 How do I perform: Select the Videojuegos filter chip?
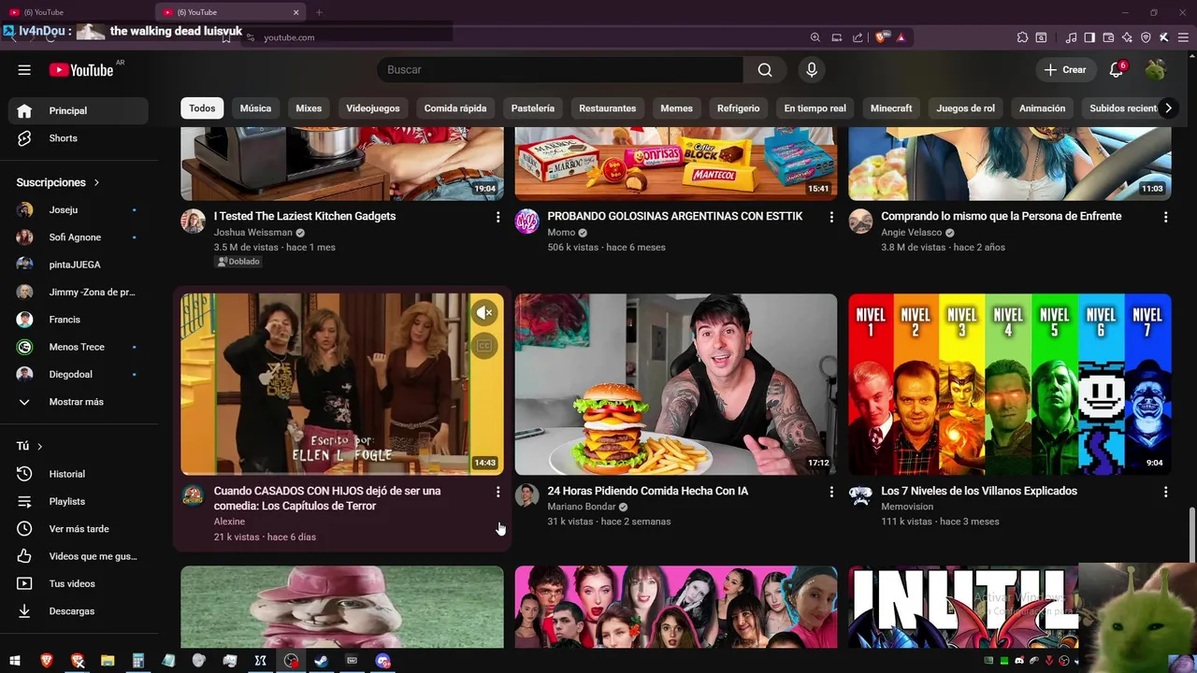373,108
